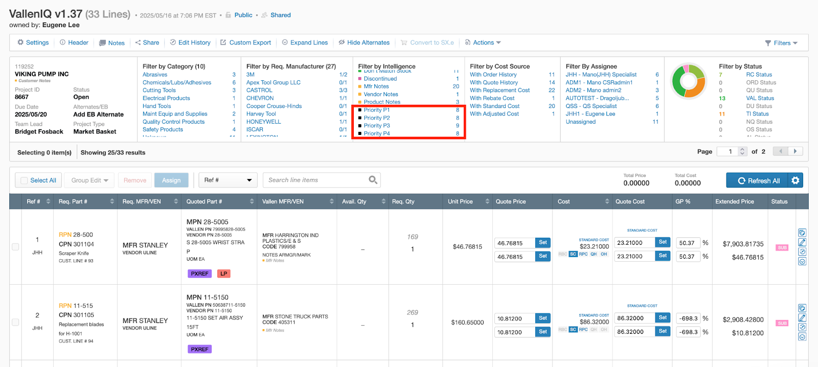Screen dimensions: 818x367
Task: Click the search magnifier icon
Action: 373,180
